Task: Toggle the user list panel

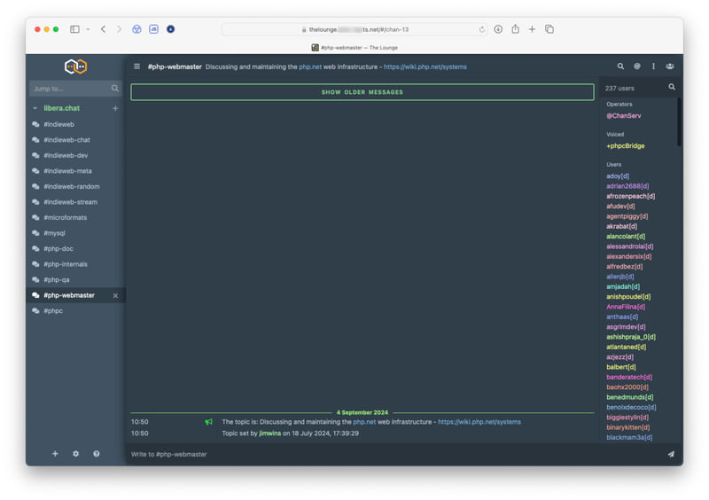Action: [x=670, y=66]
